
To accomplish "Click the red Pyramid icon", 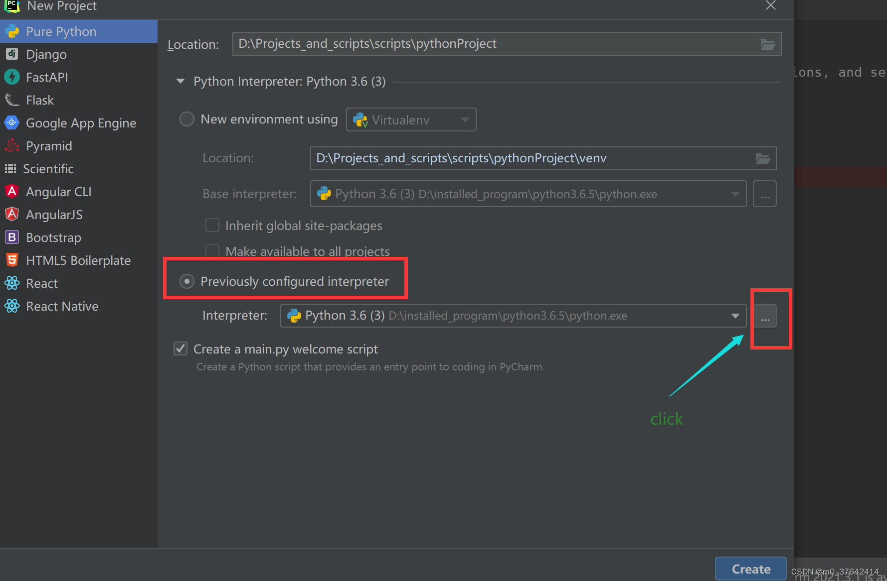I will coord(12,145).
